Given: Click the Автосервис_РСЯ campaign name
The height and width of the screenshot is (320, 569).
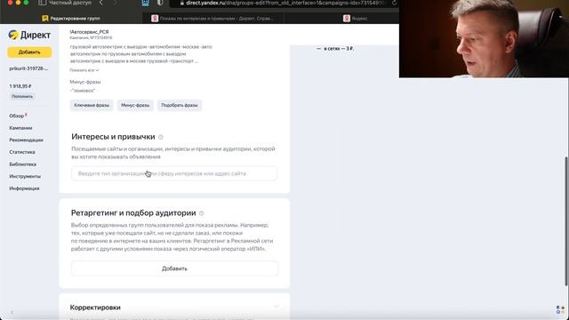Looking at the screenshot, I should 89,32.
